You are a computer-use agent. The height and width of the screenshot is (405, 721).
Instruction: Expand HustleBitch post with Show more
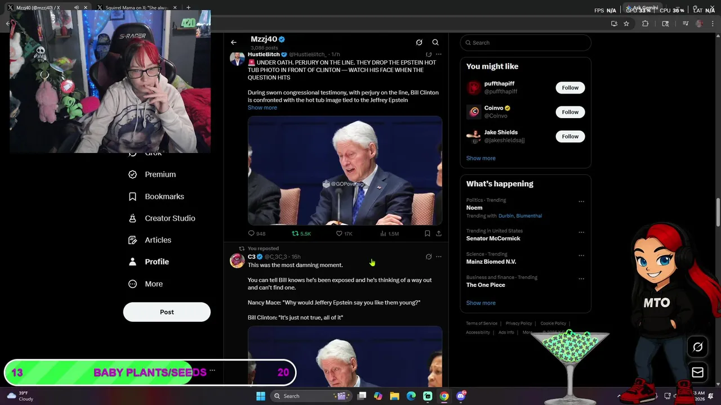tap(262, 107)
